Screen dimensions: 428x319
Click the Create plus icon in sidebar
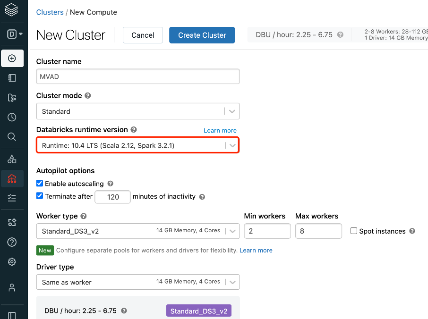coord(12,59)
